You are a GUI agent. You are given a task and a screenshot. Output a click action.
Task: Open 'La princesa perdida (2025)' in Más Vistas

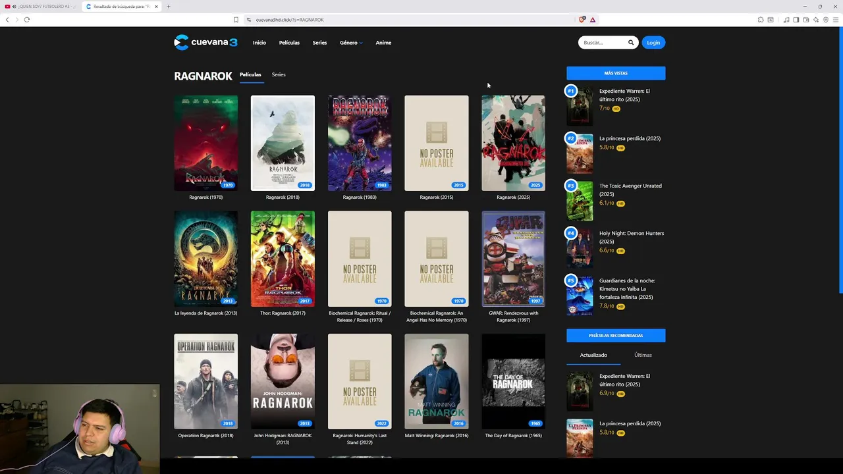pyautogui.click(x=630, y=138)
